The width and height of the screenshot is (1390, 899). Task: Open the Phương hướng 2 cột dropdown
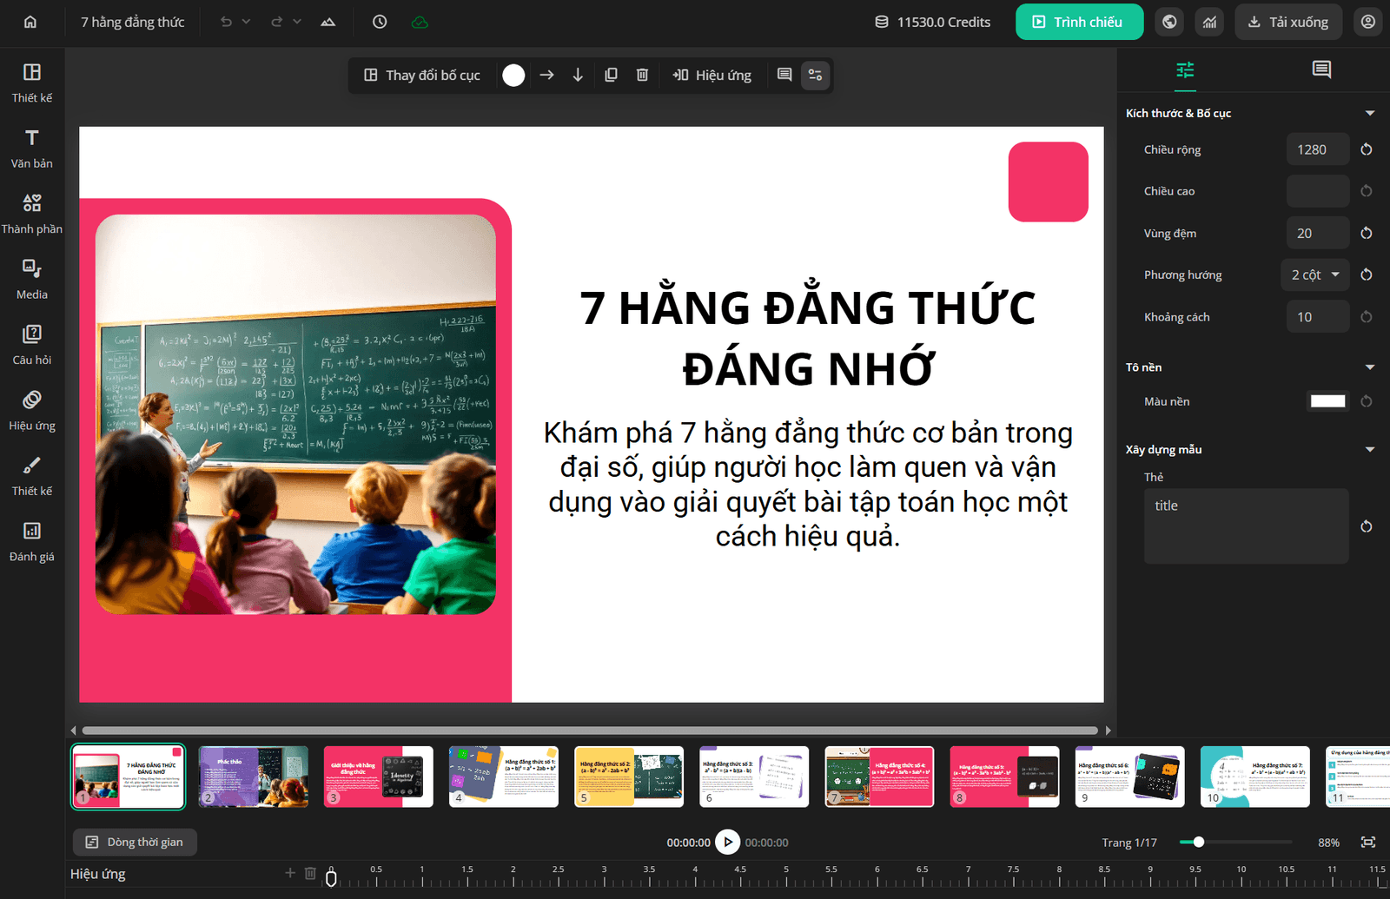(1315, 274)
